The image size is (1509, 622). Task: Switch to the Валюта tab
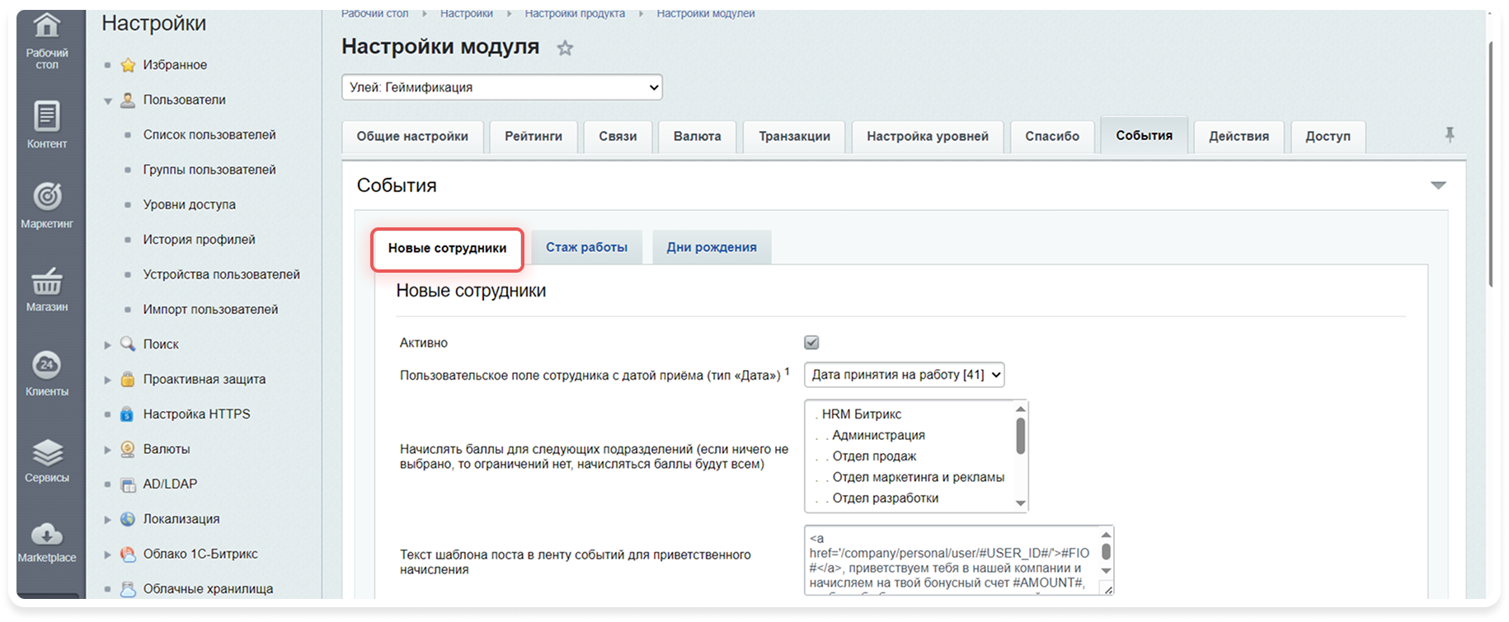(698, 137)
